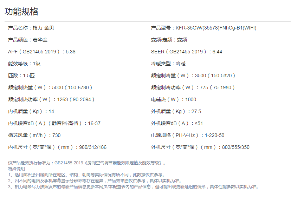This screenshot has width=291, height=197.
Task: Click the 额定制热量 specification row
Action: click(x=50, y=87)
